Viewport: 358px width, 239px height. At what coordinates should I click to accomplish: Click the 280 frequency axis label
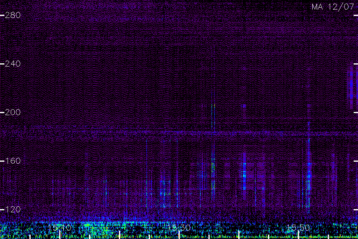tap(13, 15)
